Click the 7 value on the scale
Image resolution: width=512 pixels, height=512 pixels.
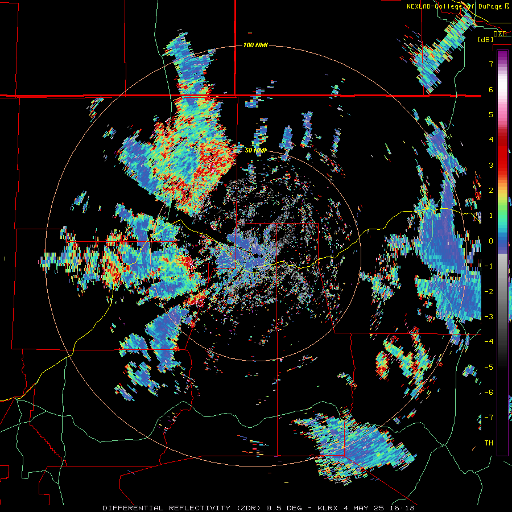pos(491,64)
